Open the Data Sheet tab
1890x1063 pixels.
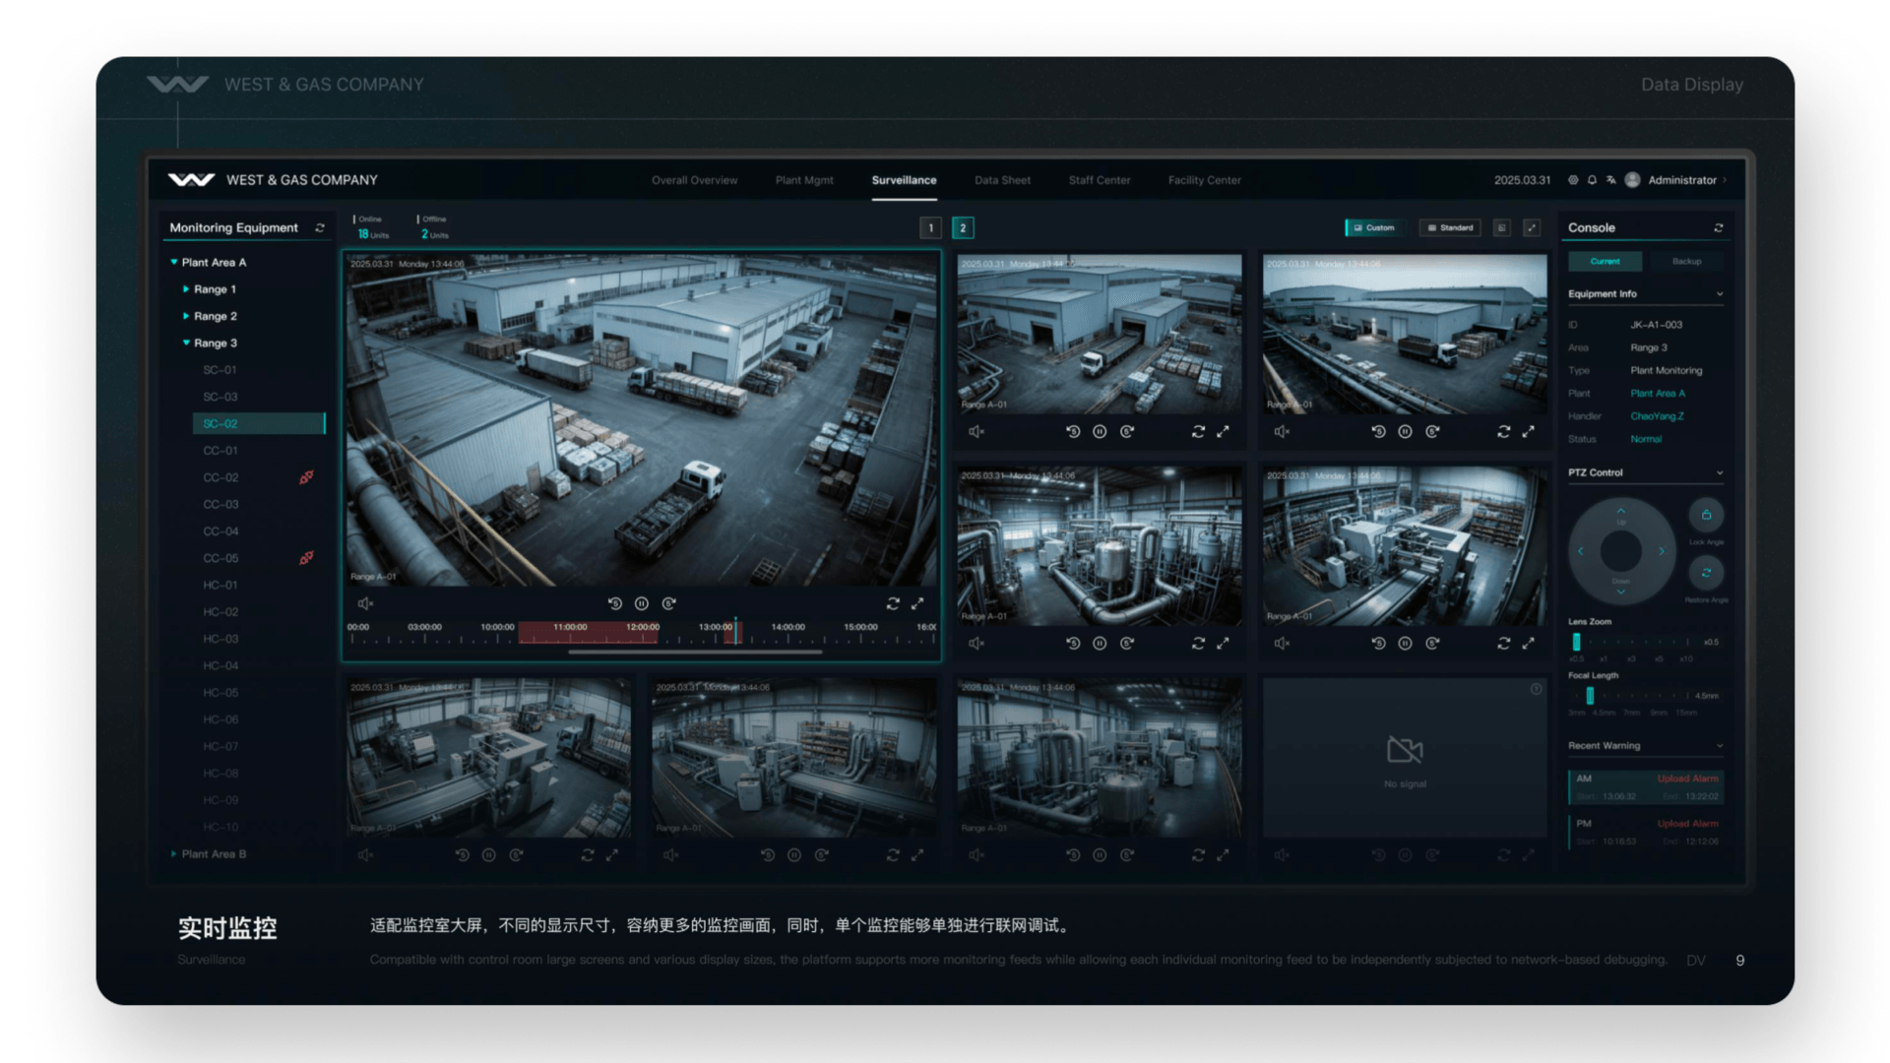coord(1002,180)
